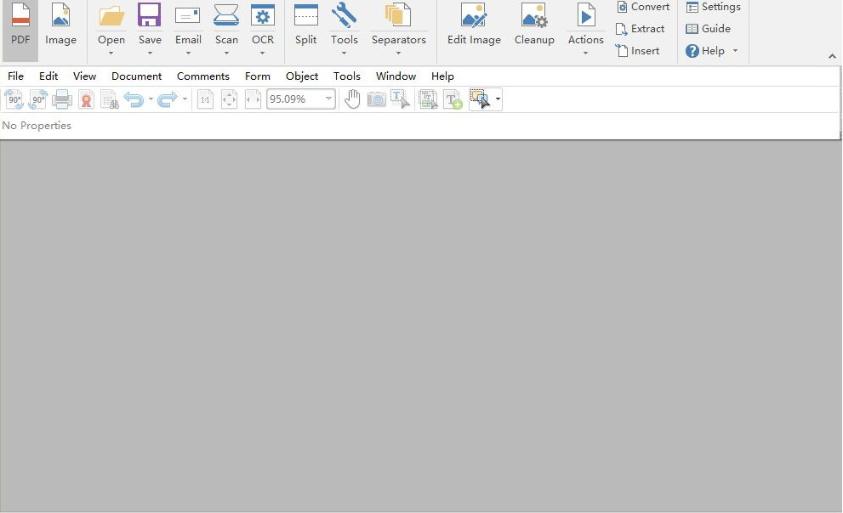Rotate page 90° counterclockwise
Image resolution: width=843 pixels, height=513 pixels.
pos(37,99)
